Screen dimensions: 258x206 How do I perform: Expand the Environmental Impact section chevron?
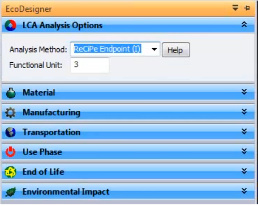244,191
